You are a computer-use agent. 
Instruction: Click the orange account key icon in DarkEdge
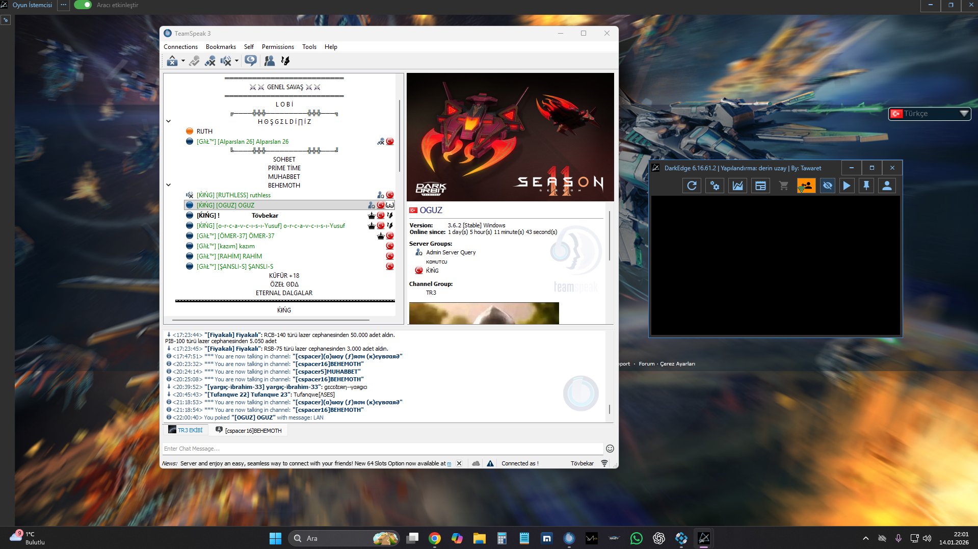point(806,186)
